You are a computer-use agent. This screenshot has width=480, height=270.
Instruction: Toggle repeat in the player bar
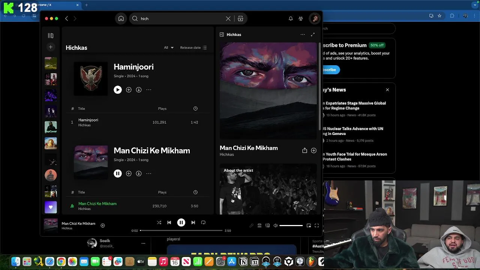point(203,222)
